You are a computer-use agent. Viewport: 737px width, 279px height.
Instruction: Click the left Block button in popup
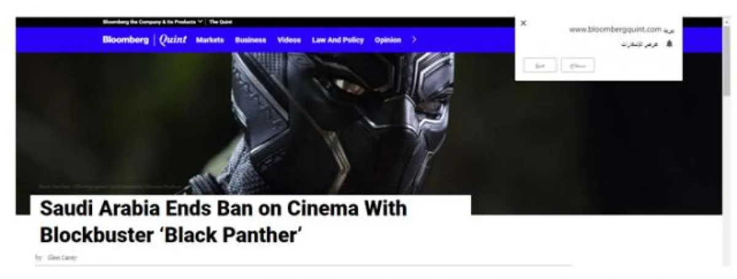(x=540, y=65)
